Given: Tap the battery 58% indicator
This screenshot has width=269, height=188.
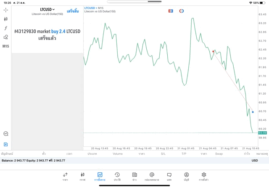Looking at the screenshot, I should [259, 3].
